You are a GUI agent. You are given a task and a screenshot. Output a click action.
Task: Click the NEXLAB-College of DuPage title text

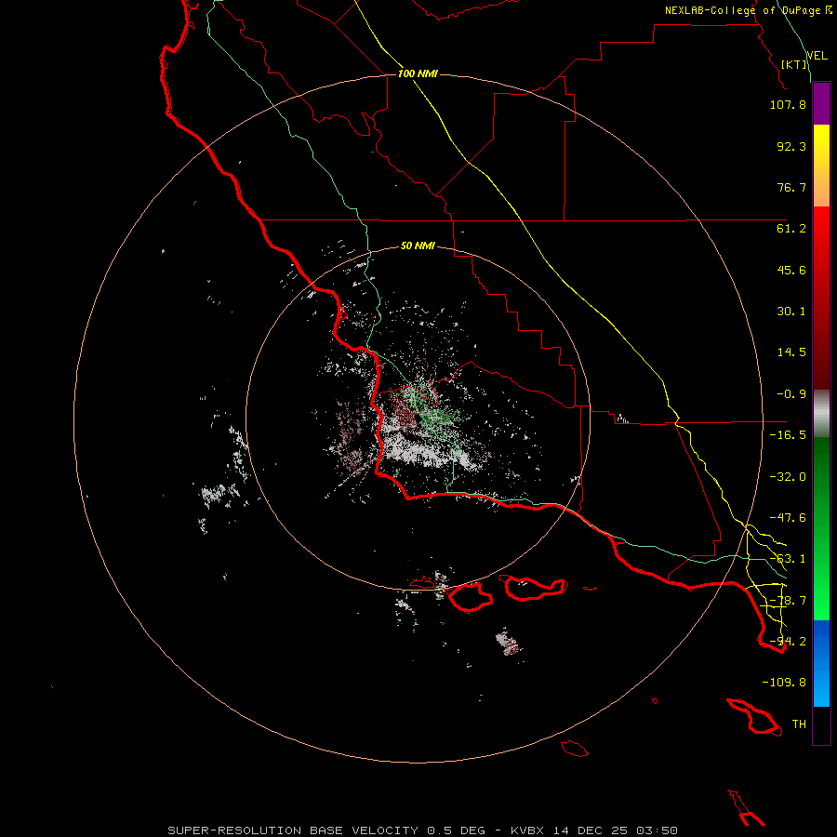pyautogui.click(x=743, y=10)
